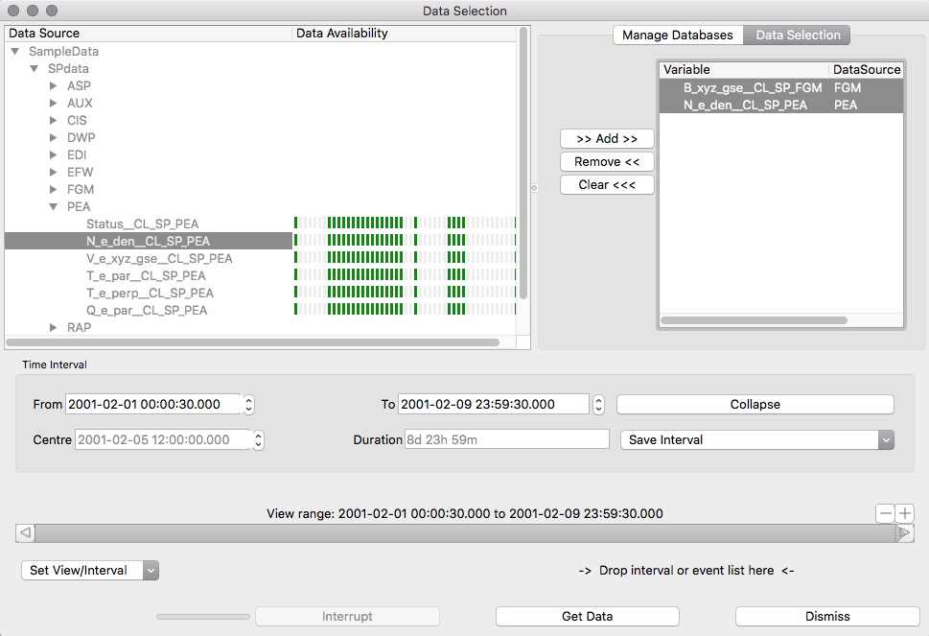Image resolution: width=929 pixels, height=636 pixels.
Task: Click the Centre time stepper arrows
Action: [258, 440]
